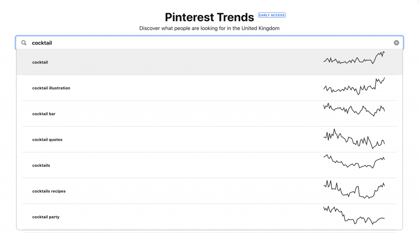The image size is (419, 233).
Task: Select the "cocktail bar" suggestion
Action: point(209,114)
